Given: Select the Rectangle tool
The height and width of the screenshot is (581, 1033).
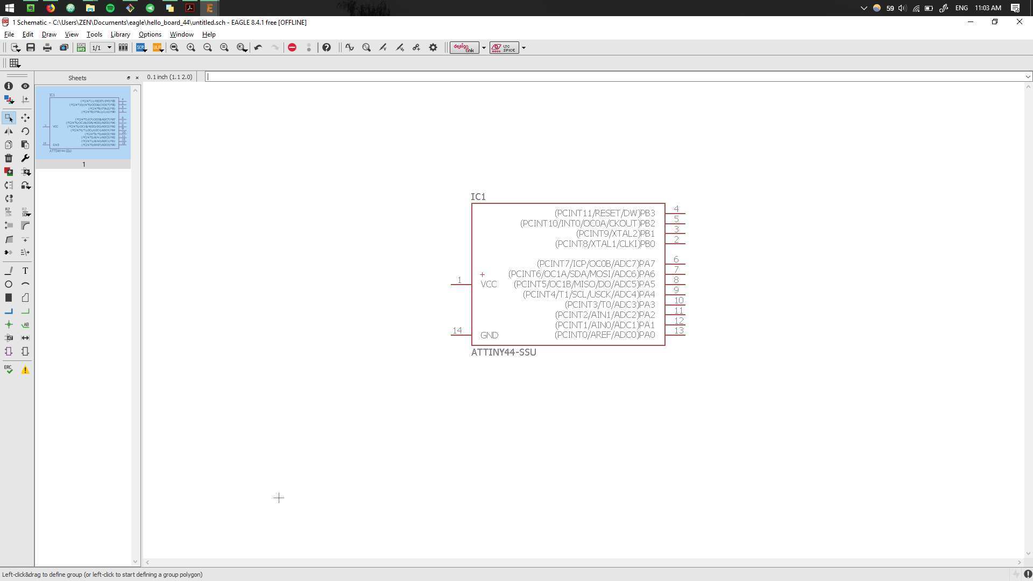Looking at the screenshot, I should (x=9, y=297).
